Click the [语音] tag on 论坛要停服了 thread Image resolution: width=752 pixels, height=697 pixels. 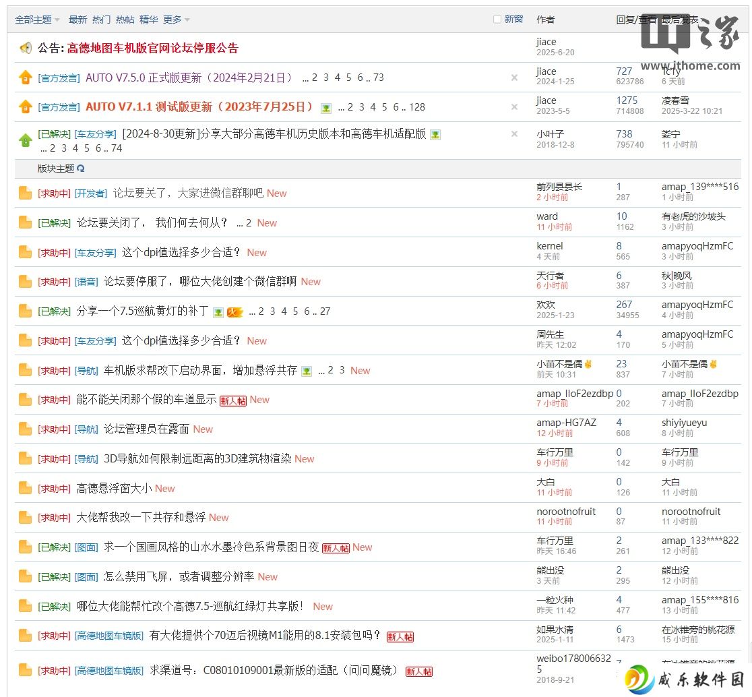pos(86,282)
